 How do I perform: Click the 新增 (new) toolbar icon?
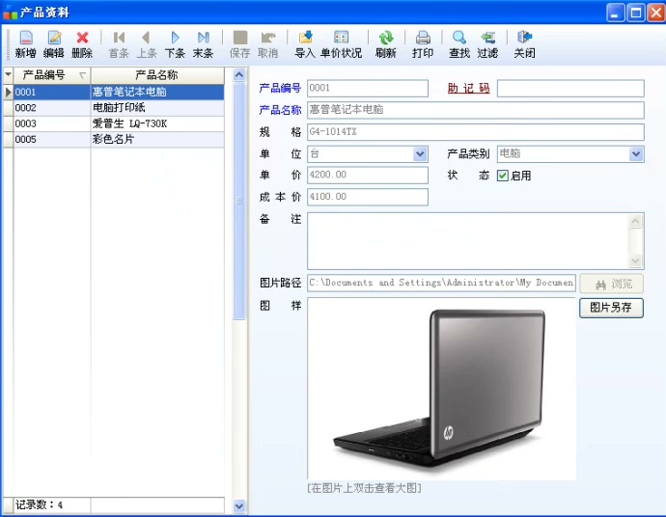point(25,43)
